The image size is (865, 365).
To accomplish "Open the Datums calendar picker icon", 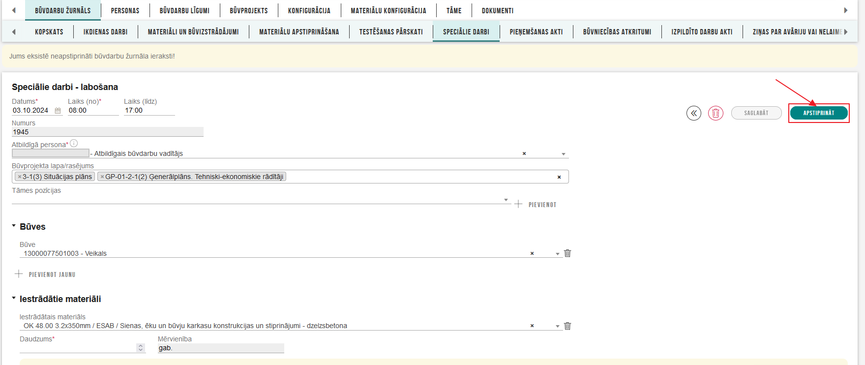I will pos(58,111).
